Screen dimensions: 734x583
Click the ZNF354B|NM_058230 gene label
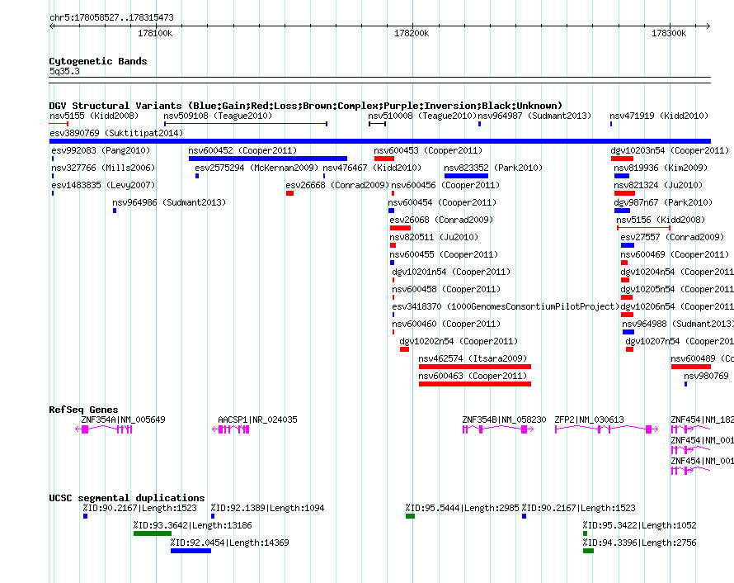pos(504,419)
